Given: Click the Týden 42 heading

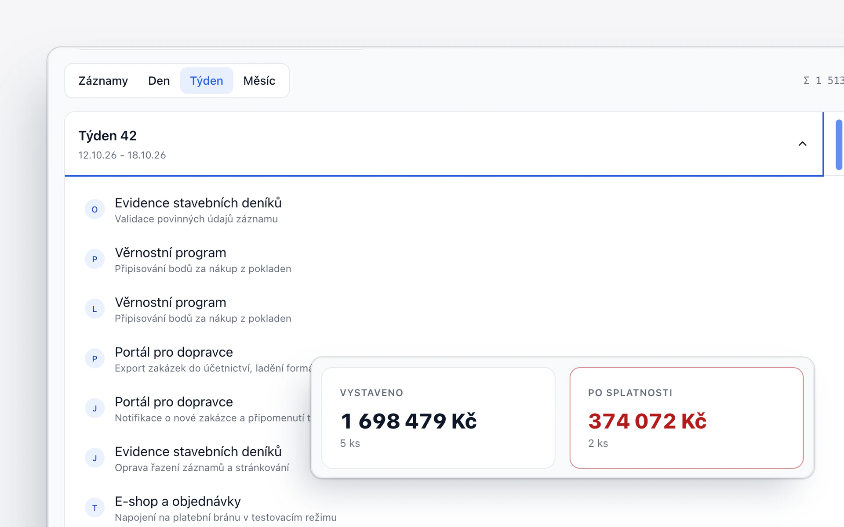Looking at the screenshot, I should click(108, 136).
